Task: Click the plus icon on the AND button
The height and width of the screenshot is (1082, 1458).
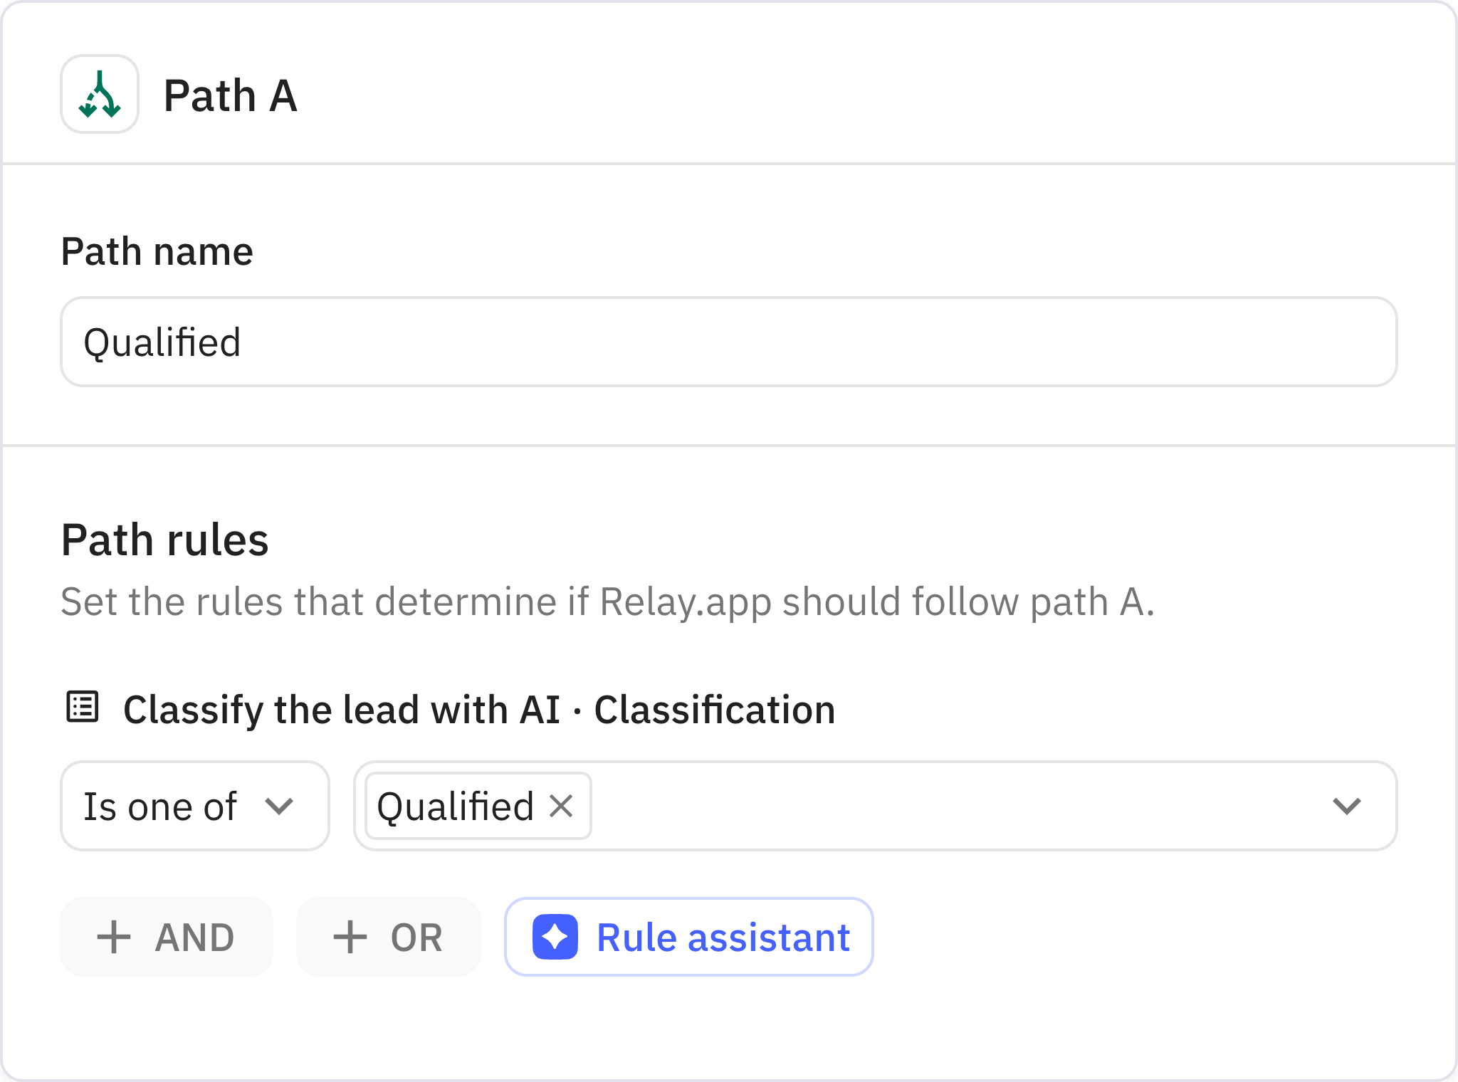Action: [115, 937]
